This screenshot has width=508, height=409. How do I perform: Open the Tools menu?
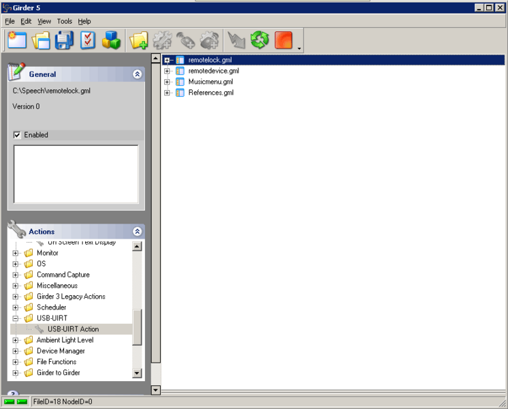coord(64,21)
